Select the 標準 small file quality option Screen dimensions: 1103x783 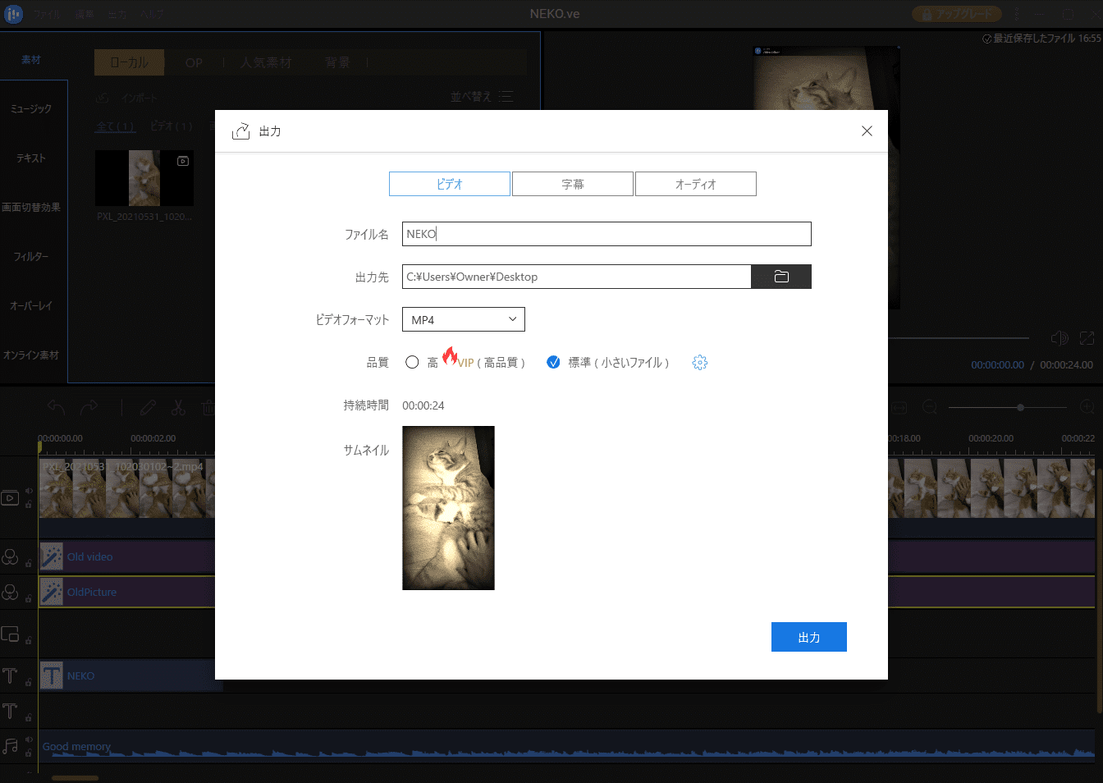click(553, 362)
